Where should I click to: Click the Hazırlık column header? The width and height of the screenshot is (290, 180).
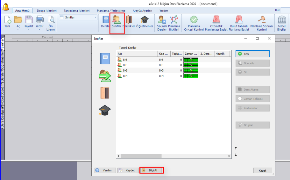[222, 54]
